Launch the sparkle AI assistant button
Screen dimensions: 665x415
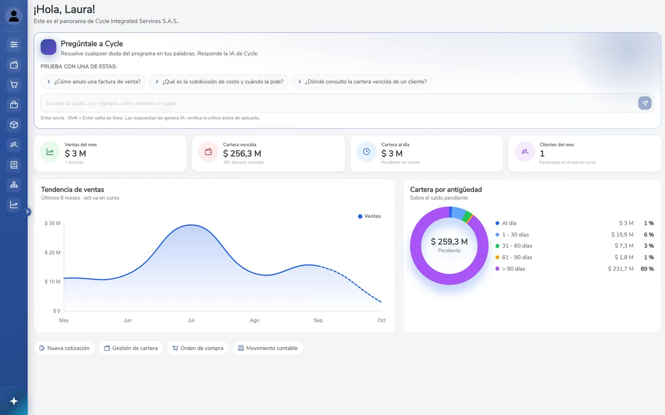pyautogui.click(x=14, y=401)
